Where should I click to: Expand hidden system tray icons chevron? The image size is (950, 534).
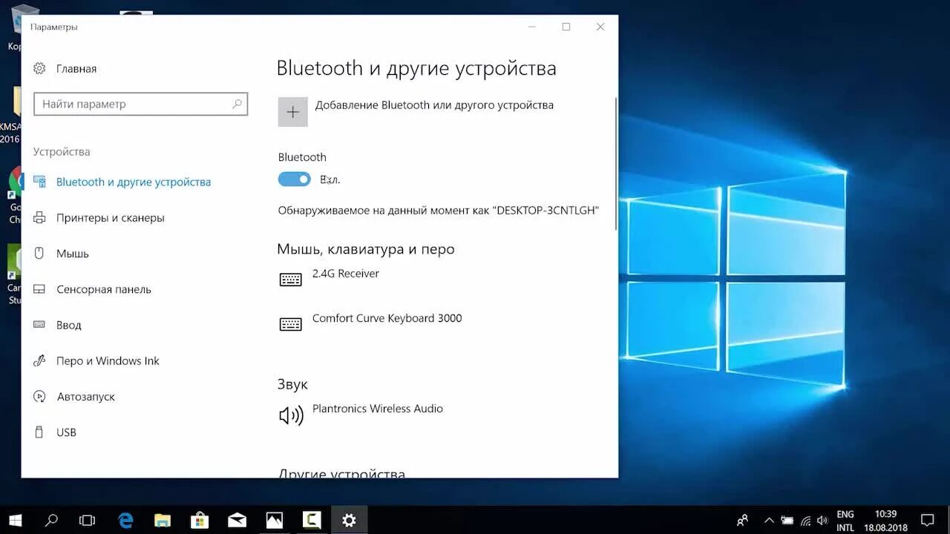(x=769, y=521)
